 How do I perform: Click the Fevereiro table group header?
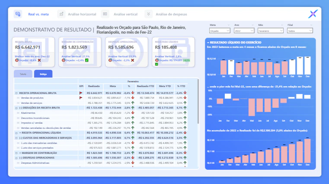(133, 81)
